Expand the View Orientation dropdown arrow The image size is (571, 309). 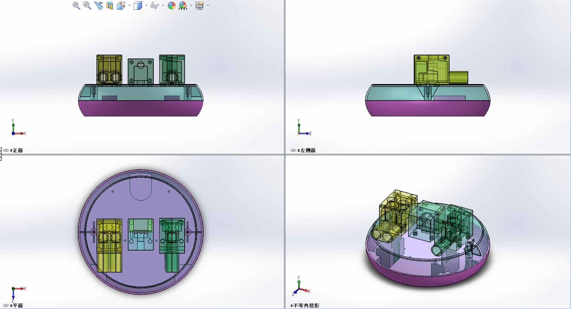pyautogui.click(x=129, y=6)
